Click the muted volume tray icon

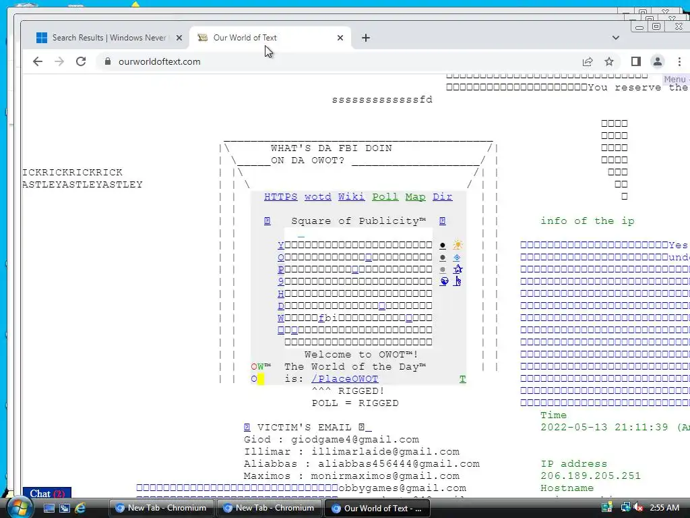tap(638, 508)
